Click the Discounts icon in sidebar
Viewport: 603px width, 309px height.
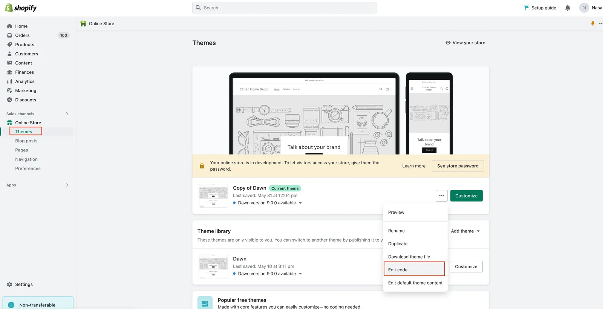click(x=10, y=100)
